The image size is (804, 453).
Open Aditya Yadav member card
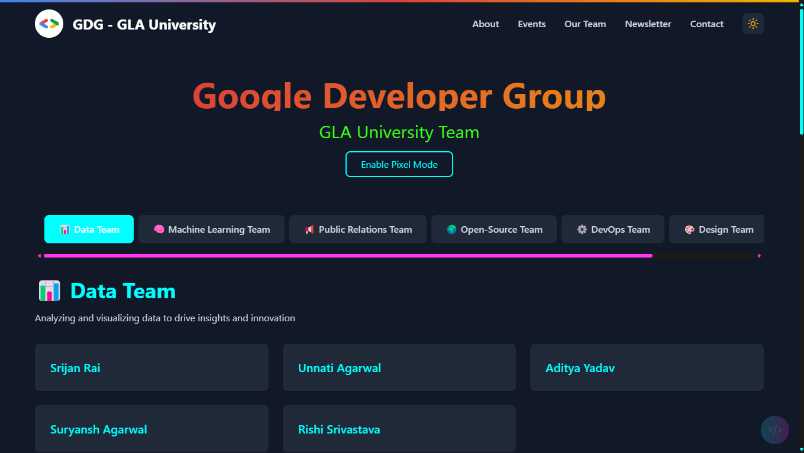(x=647, y=367)
